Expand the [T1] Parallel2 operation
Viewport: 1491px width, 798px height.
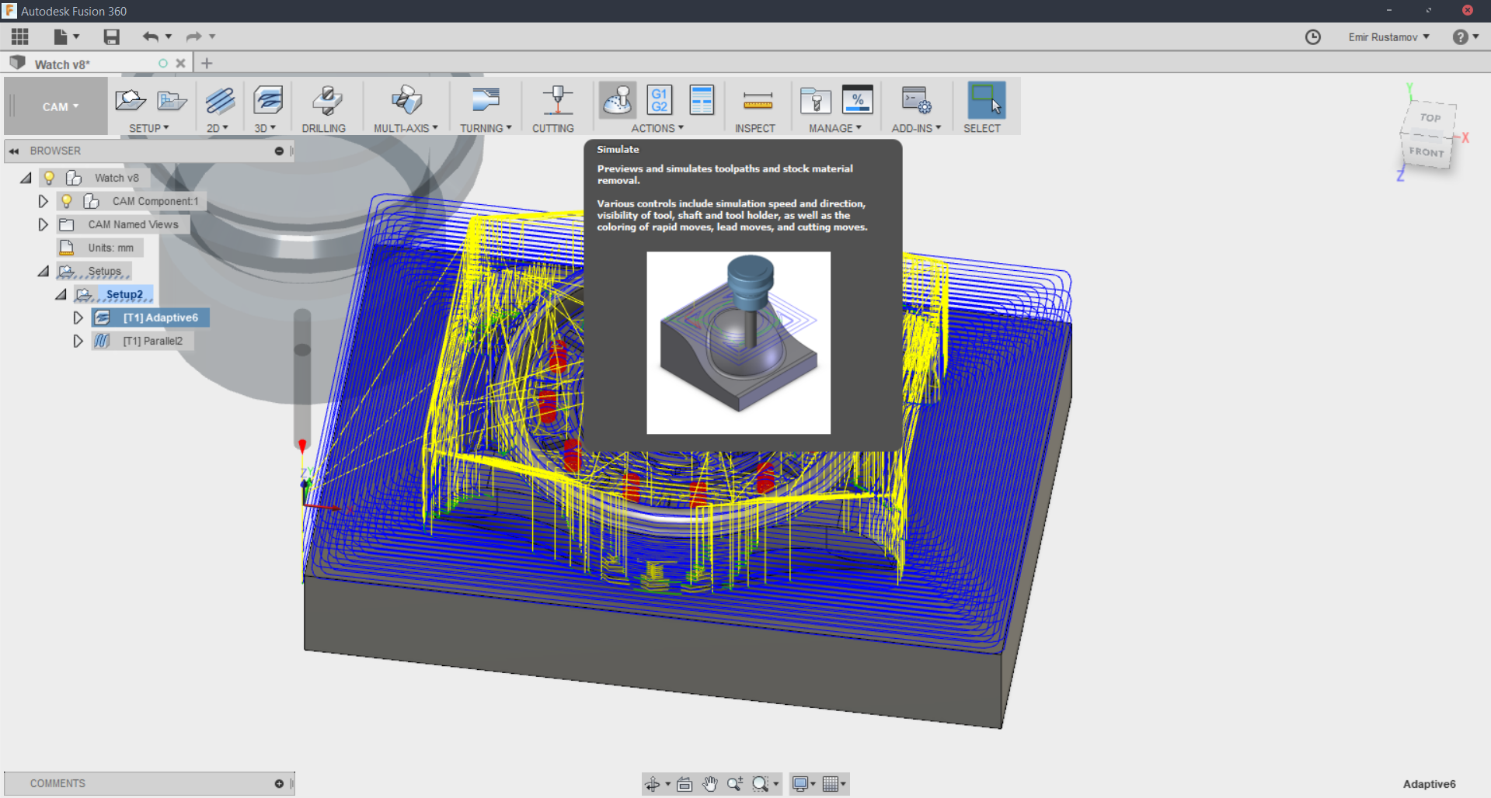pyautogui.click(x=78, y=341)
